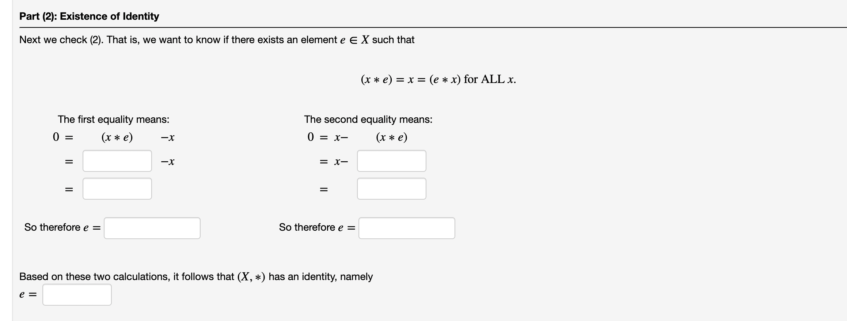Click the text 'The first equality means:'

113,119
